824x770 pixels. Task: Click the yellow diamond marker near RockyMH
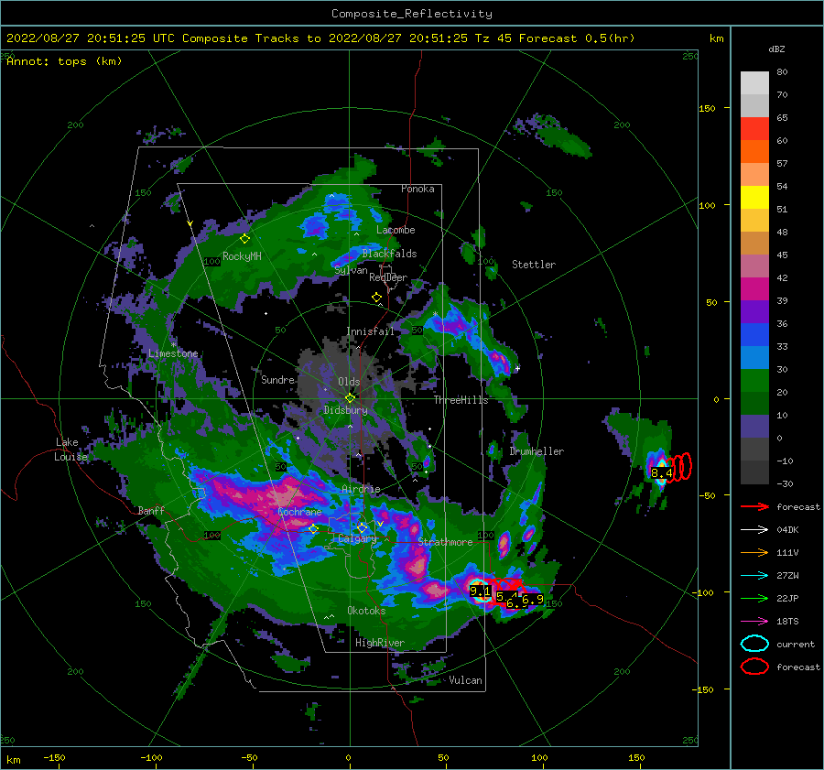[244, 239]
